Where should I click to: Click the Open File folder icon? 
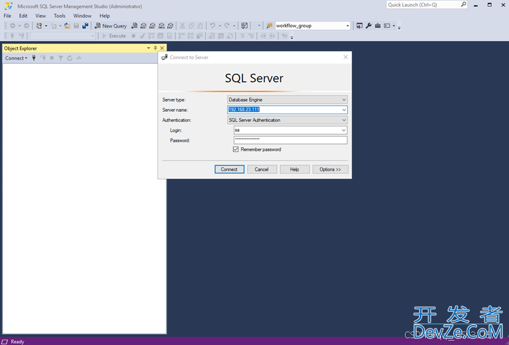coord(67,26)
